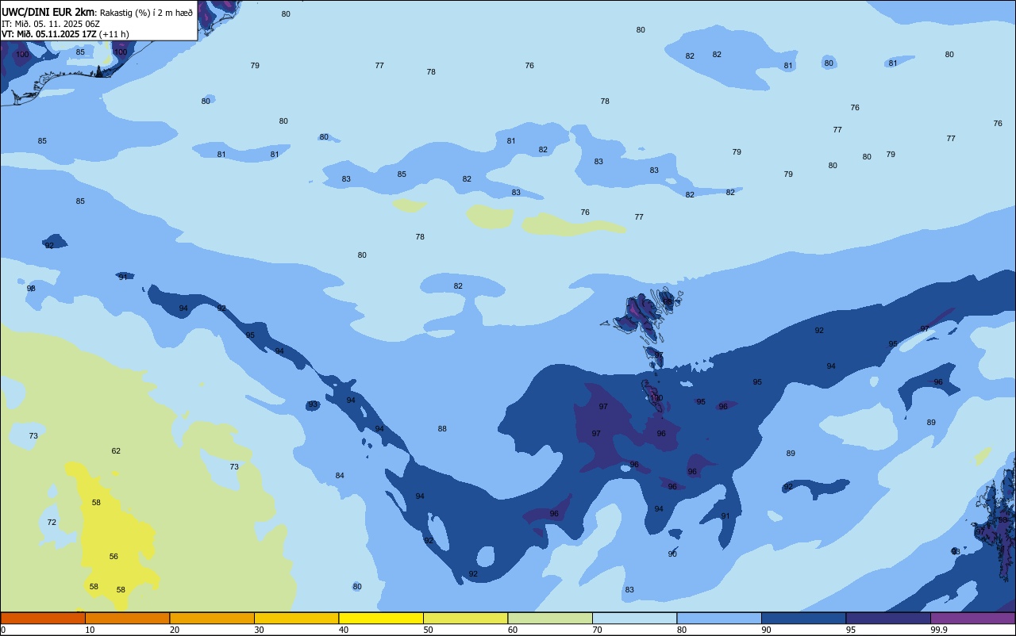Select the indigo 95–99.9 legend swatch
This screenshot has width=1016, height=636.
coord(888,618)
